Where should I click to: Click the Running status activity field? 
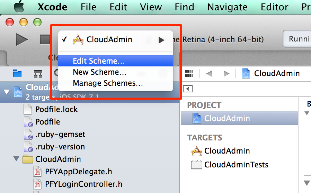pyautogui.click(x=297, y=39)
